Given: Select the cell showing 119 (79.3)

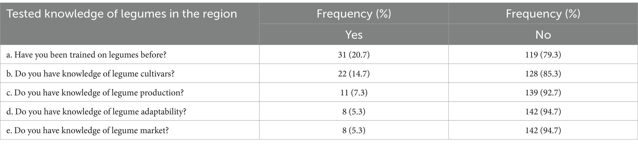Looking at the screenshot, I should [543, 55].
